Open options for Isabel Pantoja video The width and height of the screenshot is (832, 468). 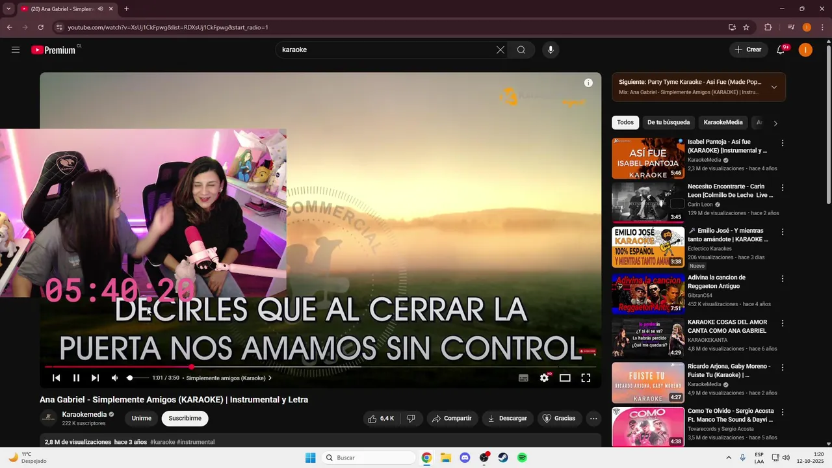[x=783, y=143]
